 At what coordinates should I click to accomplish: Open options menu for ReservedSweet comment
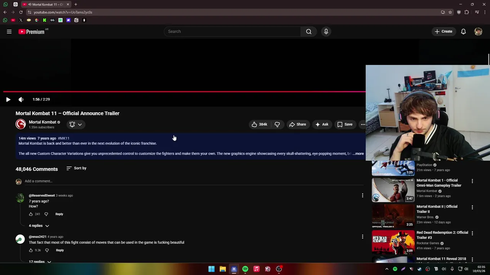coord(363,196)
